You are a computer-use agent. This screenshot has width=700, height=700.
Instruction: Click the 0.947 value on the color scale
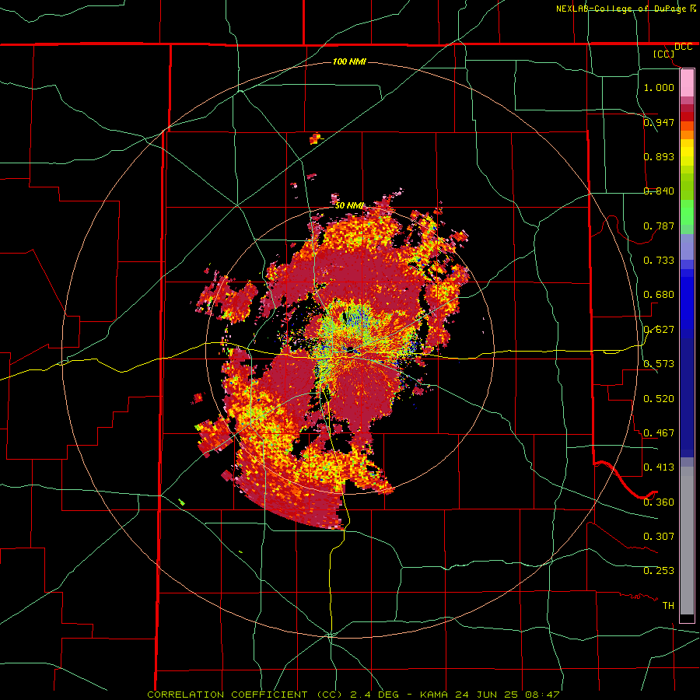point(659,122)
